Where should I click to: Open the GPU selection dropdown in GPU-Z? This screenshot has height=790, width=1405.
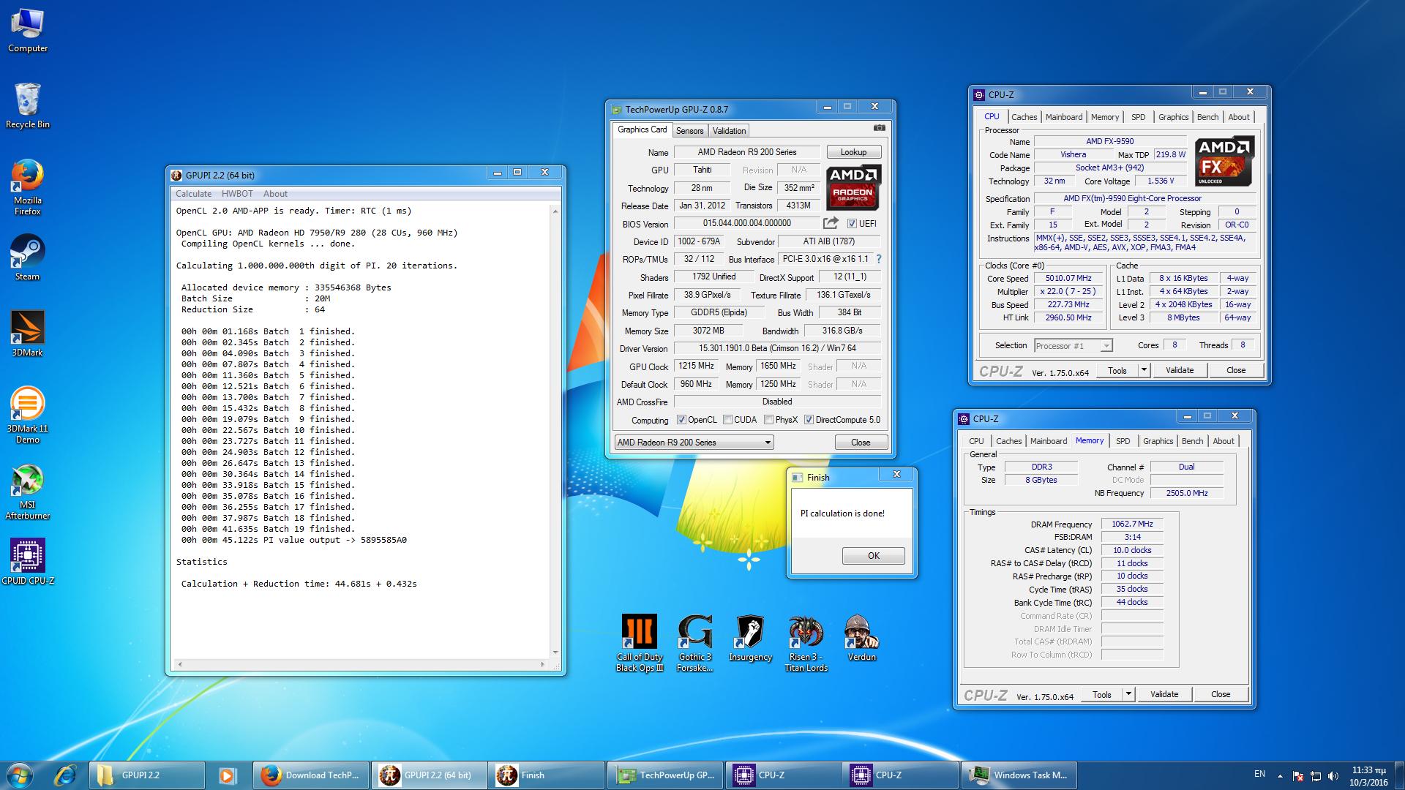694,443
